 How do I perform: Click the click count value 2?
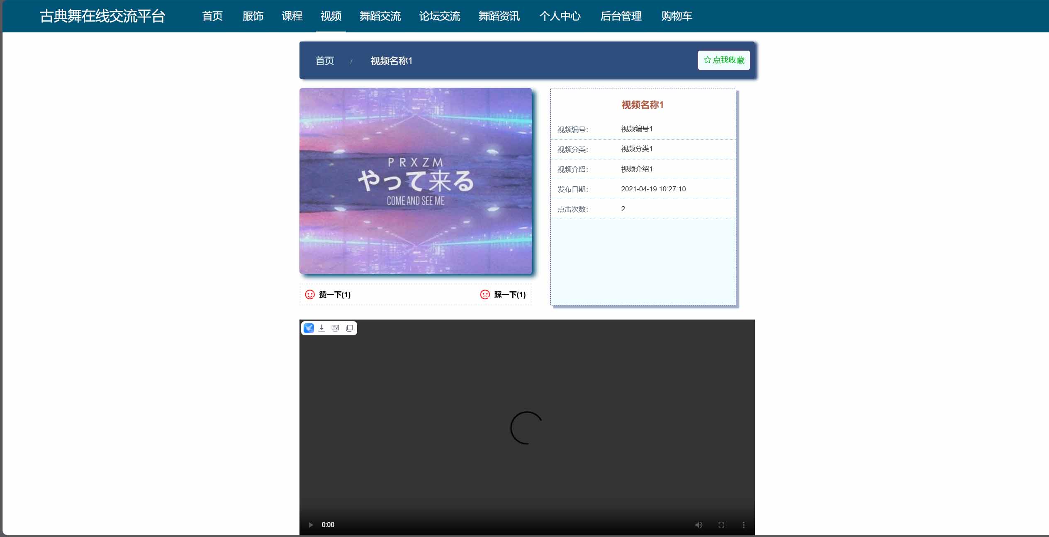623,209
